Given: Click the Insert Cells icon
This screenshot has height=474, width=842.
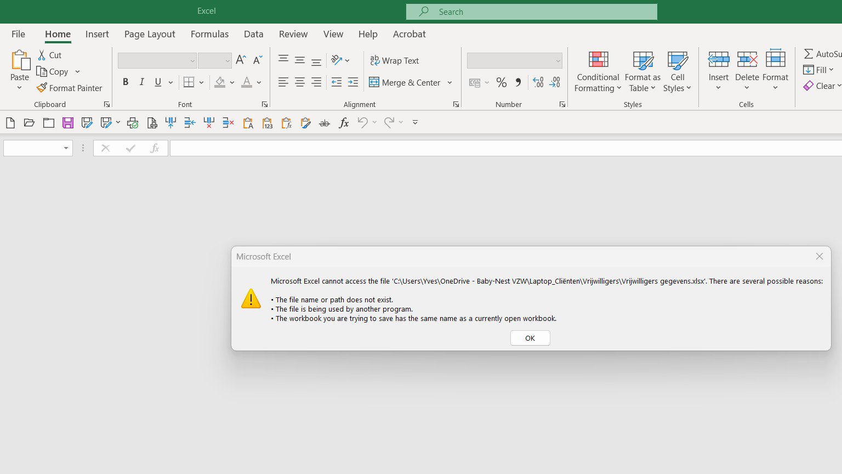Looking at the screenshot, I should tap(719, 59).
